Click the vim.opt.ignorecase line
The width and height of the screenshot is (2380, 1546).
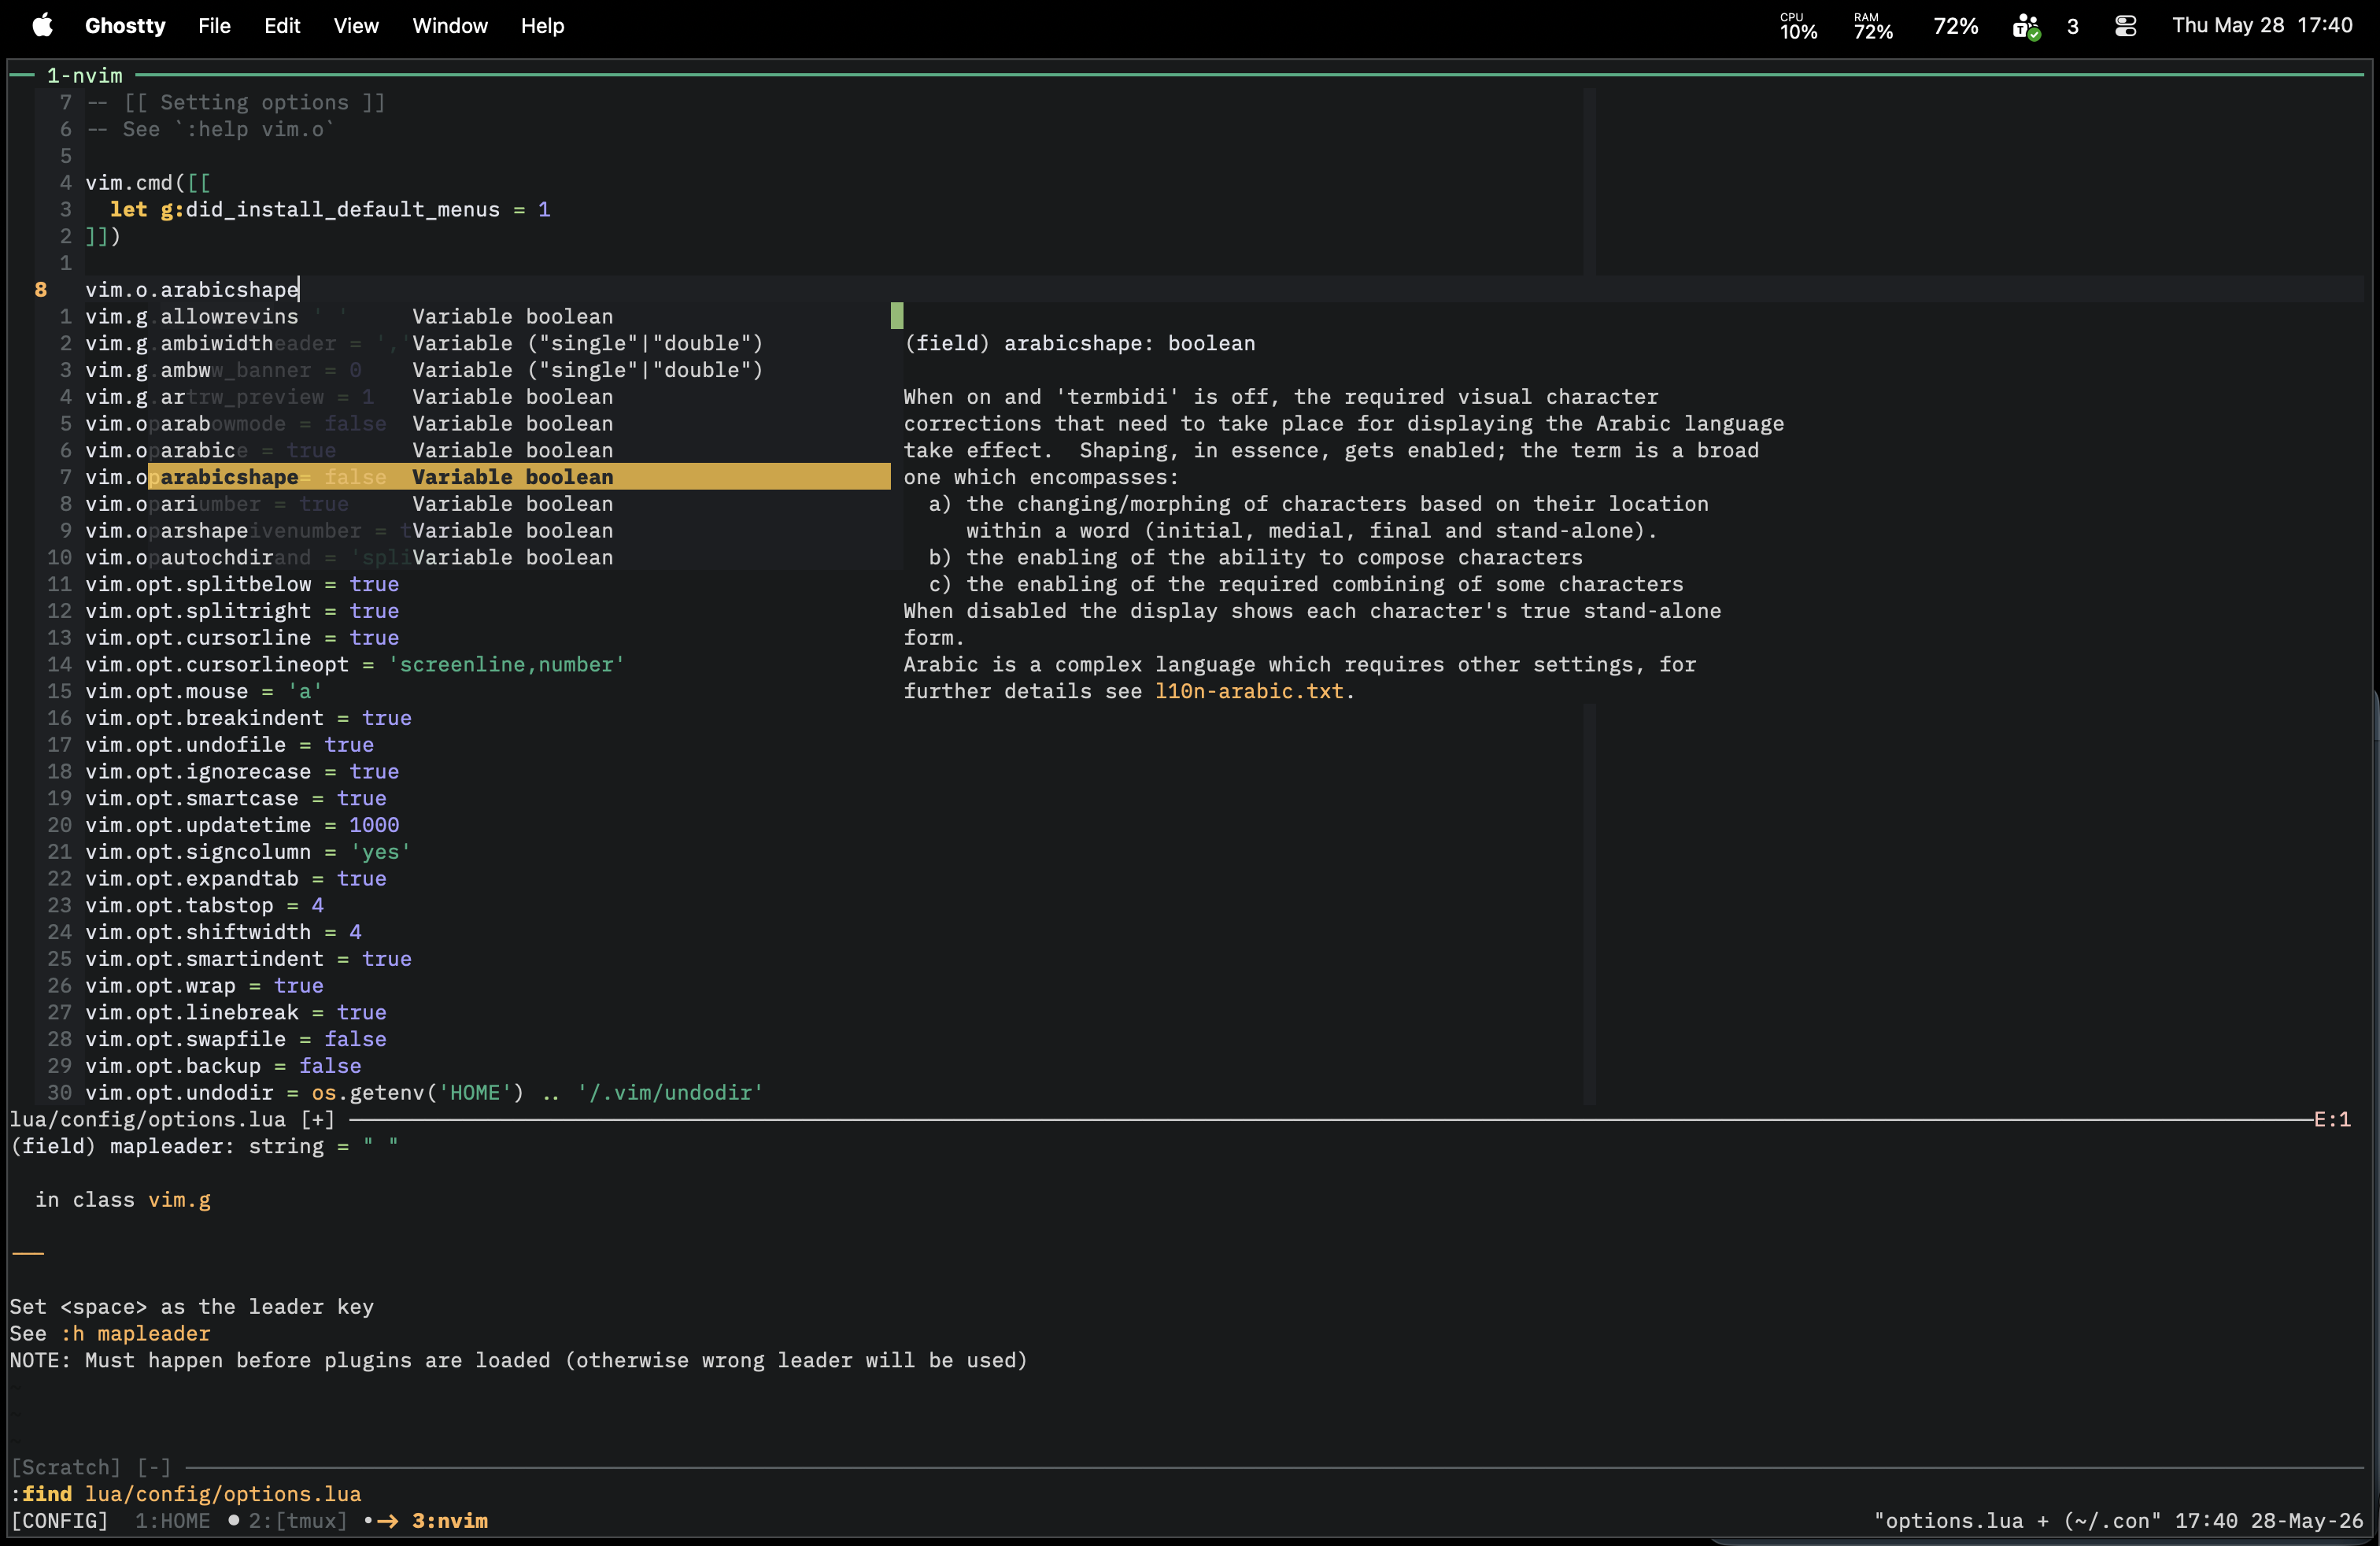point(242,772)
